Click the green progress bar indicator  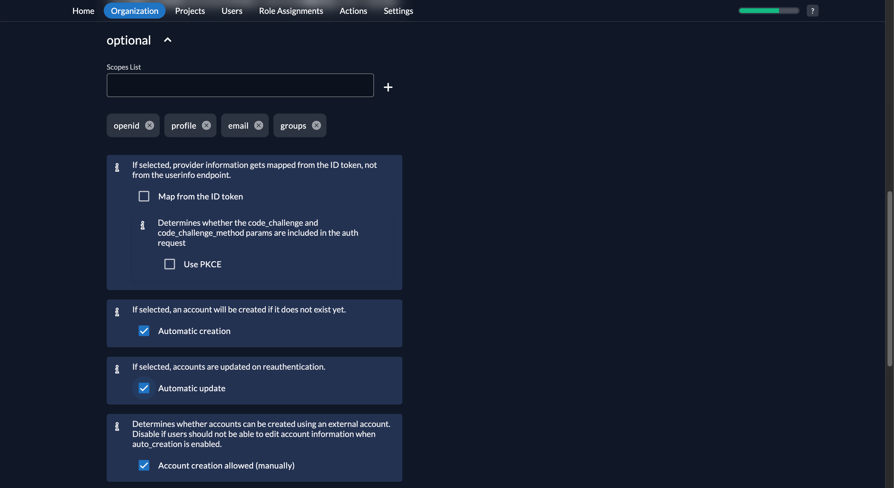click(x=769, y=11)
